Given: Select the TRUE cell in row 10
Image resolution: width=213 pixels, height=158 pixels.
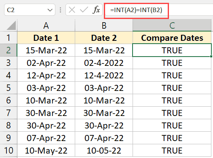Looking at the screenshot, I should [x=172, y=150].
